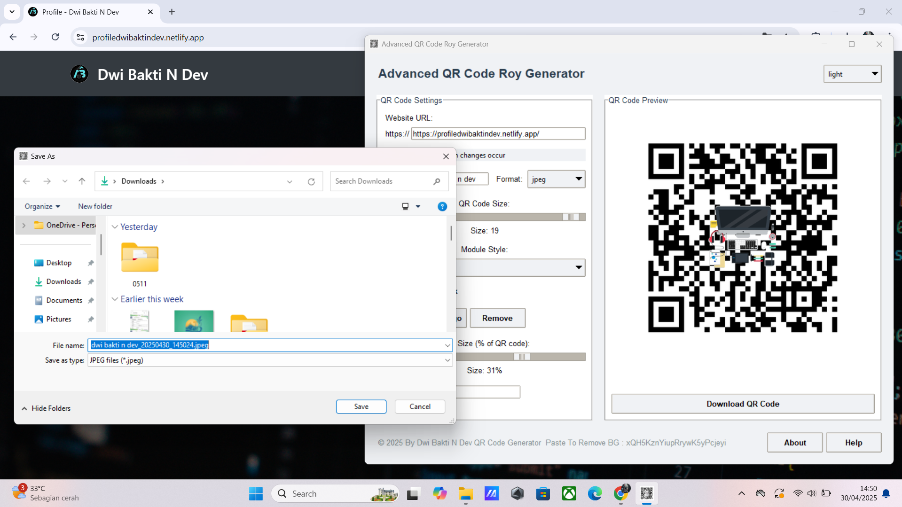Go back in the Save As dialog
Screen dimensions: 902x507
26,181
